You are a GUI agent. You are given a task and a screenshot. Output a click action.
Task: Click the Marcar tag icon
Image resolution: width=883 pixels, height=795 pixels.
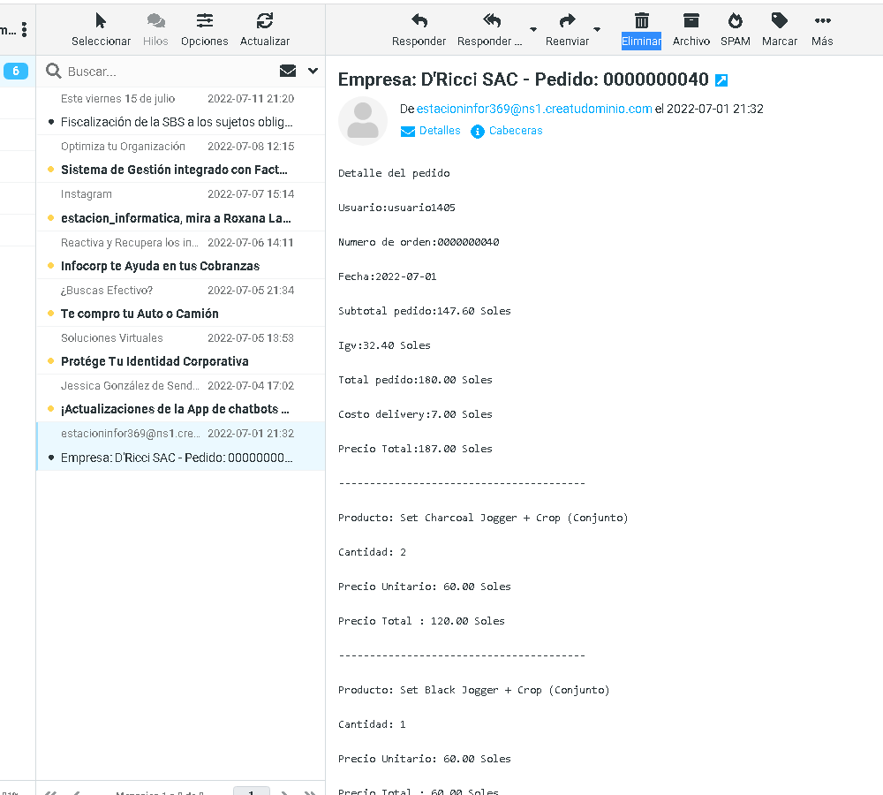pos(779,21)
